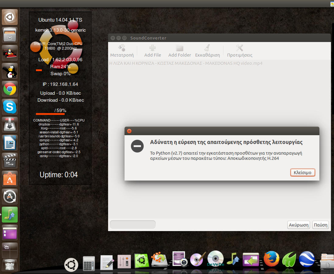Open the Ubuntu Software Center launcher icon
The width and height of the screenshot is (334, 274).
[x=10, y=179]
